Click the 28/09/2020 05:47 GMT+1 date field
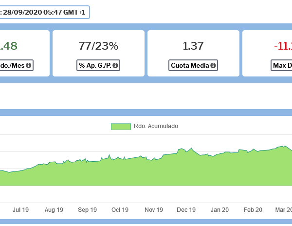This screenshot has height=226, width=292. [45, 12]
